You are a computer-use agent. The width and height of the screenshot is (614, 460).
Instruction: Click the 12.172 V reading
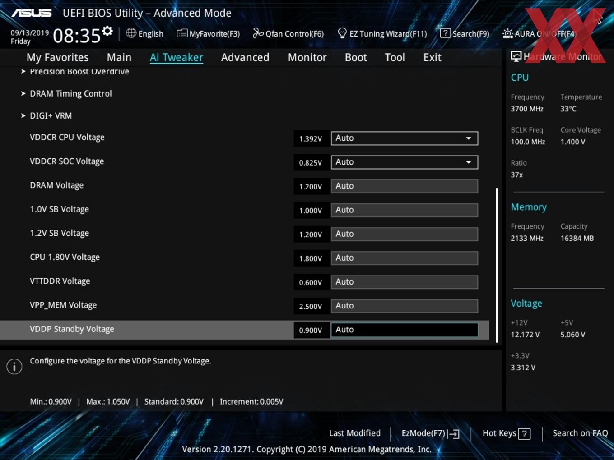(x=525, y=335)
